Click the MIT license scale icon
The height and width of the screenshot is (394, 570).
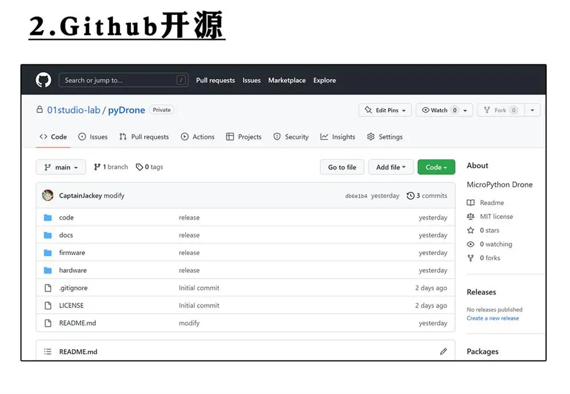coord(470,216)
